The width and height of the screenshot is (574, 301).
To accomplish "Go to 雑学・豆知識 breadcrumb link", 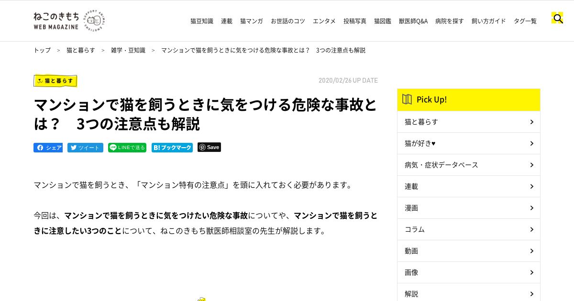I will click(x=128, y=50).
